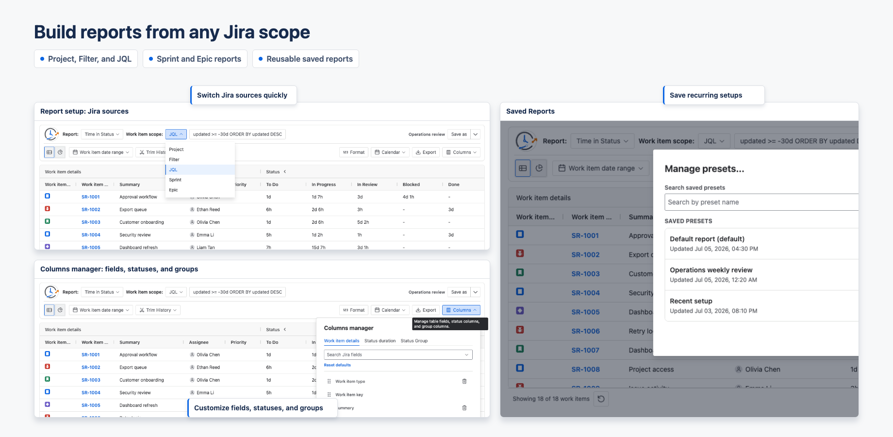Viewport: 893px width, 437px height.
Task: Open Save as arrow menu in Report setup
Action: coord(476,134)
